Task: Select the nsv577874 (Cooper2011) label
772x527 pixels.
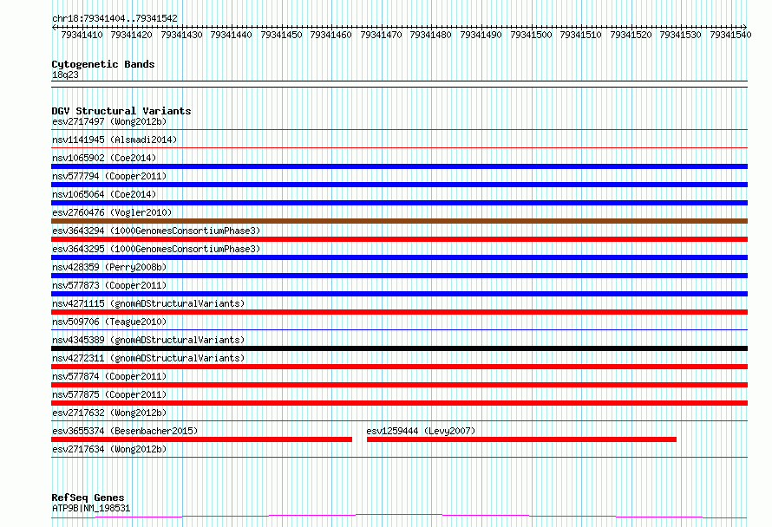Action: [x=109, y=376]
